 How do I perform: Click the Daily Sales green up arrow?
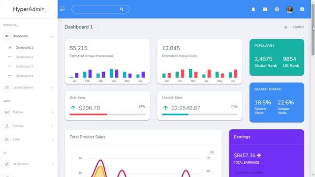(x=73, y=108)
